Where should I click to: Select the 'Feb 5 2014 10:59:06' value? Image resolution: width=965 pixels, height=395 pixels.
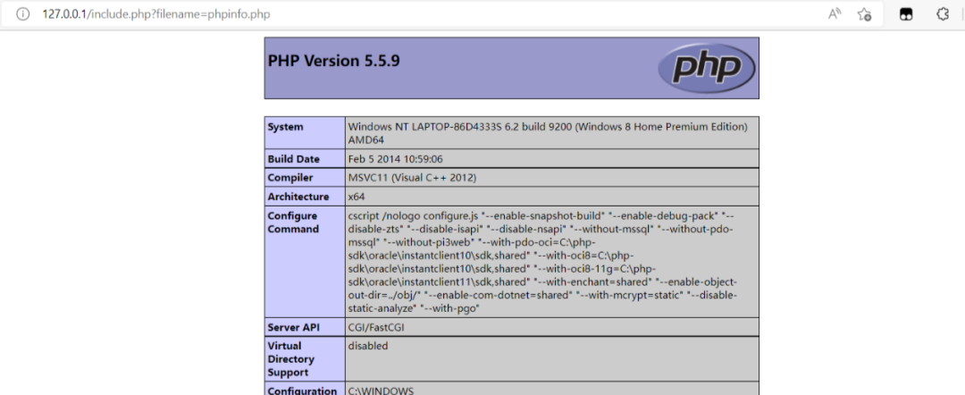pyautogui.click(x=395, y=159)
